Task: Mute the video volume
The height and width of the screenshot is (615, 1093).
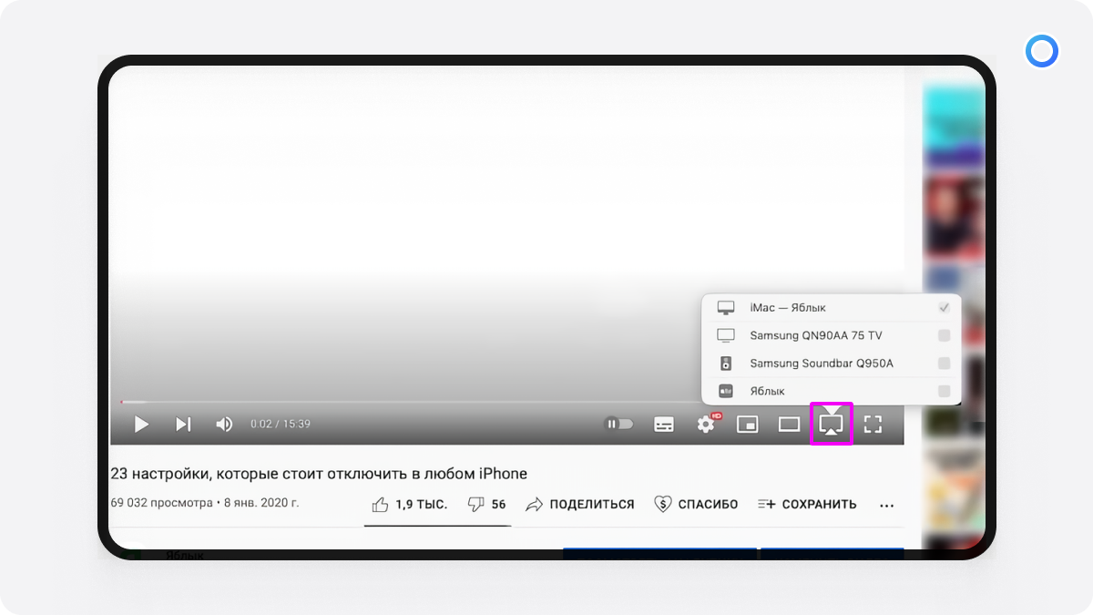Action: tap(224, 425)
